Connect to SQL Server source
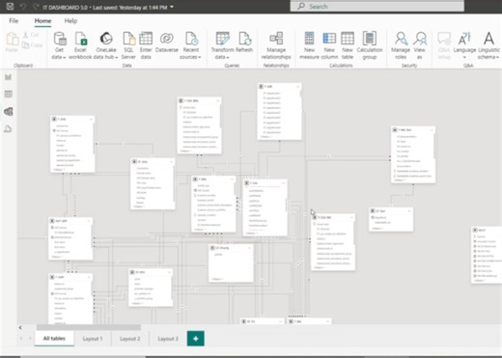Image resolution: width=502 pixels, height=358 pixels. (x=128, y=45)
